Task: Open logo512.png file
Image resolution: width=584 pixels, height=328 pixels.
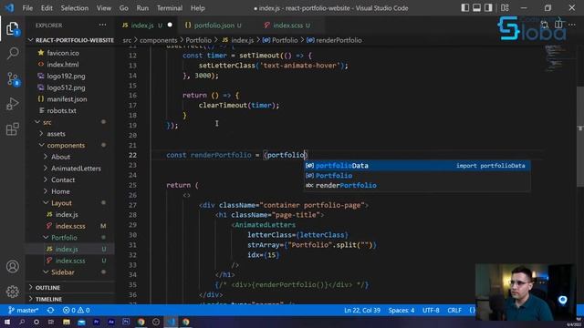Action: [x=70, y=87]
